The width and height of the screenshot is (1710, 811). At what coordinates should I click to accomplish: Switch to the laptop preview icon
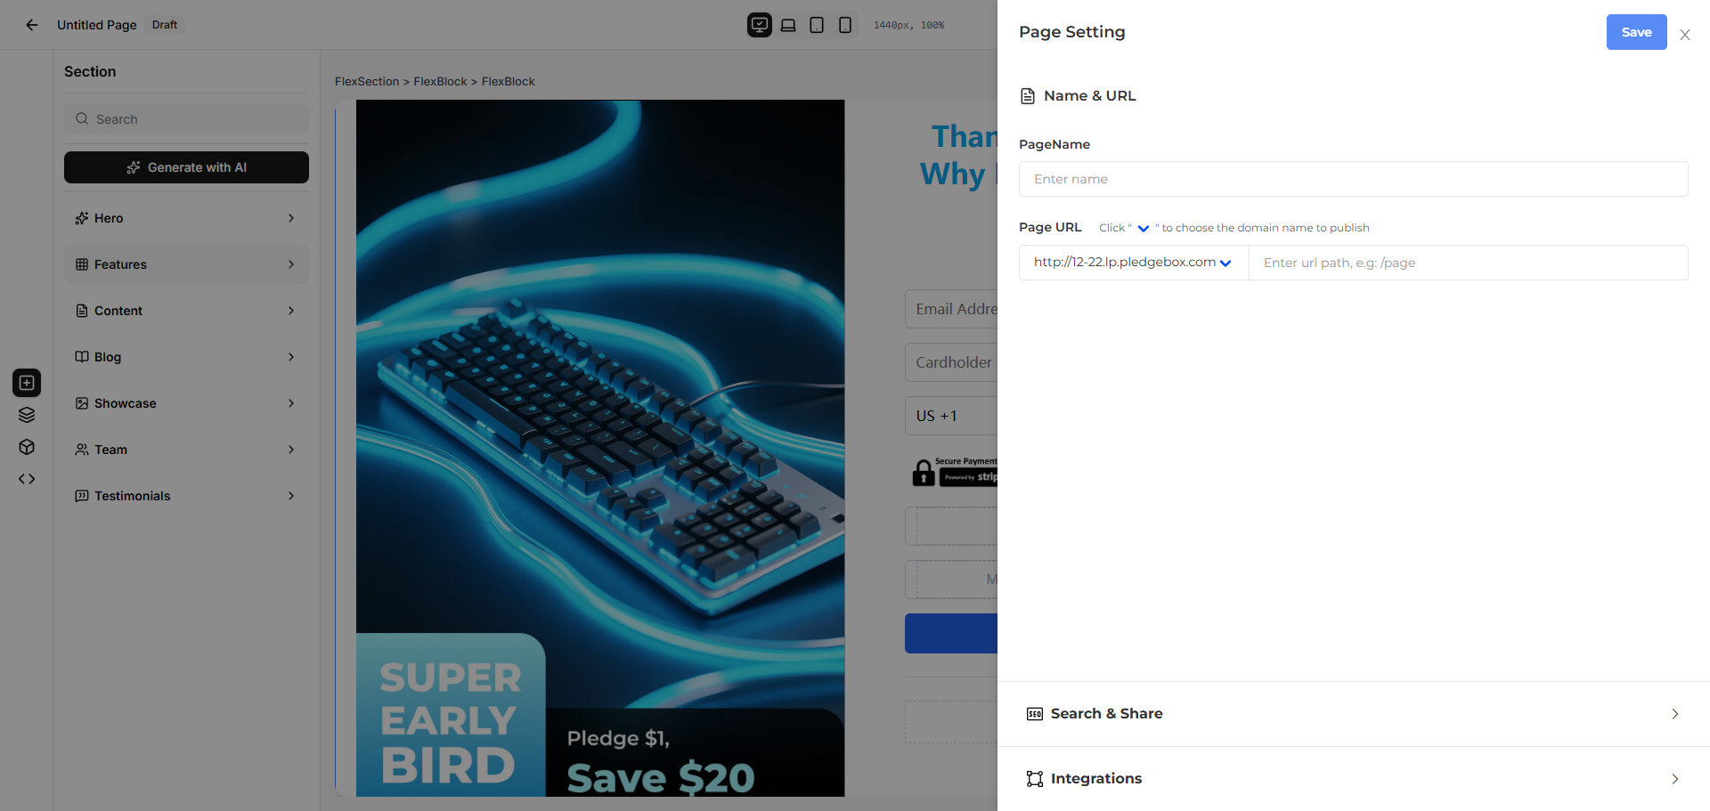click(x=788, y=25)
